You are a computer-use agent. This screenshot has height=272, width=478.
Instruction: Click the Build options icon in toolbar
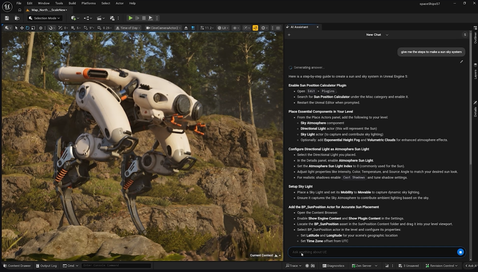coord(112,18)
